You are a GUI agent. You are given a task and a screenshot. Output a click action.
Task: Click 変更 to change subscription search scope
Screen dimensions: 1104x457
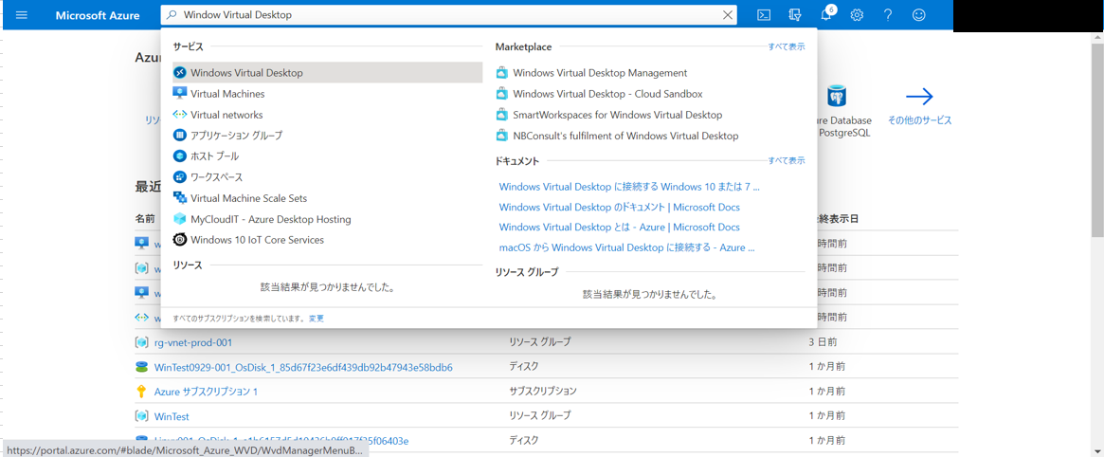317,319
